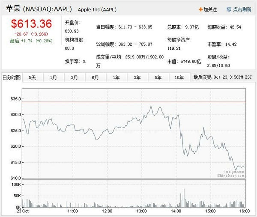Click the 50K volume axis label
257x217 pixels.
click(x=17, y=196)
